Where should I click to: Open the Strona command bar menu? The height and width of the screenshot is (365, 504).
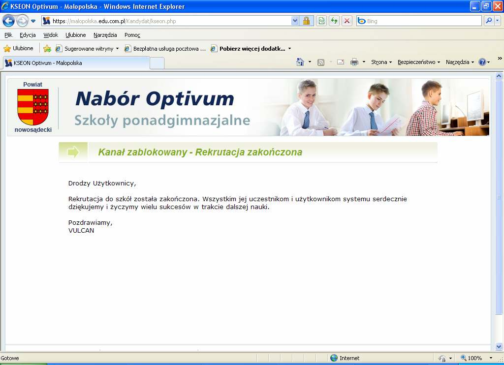click(x=381, y=62)
